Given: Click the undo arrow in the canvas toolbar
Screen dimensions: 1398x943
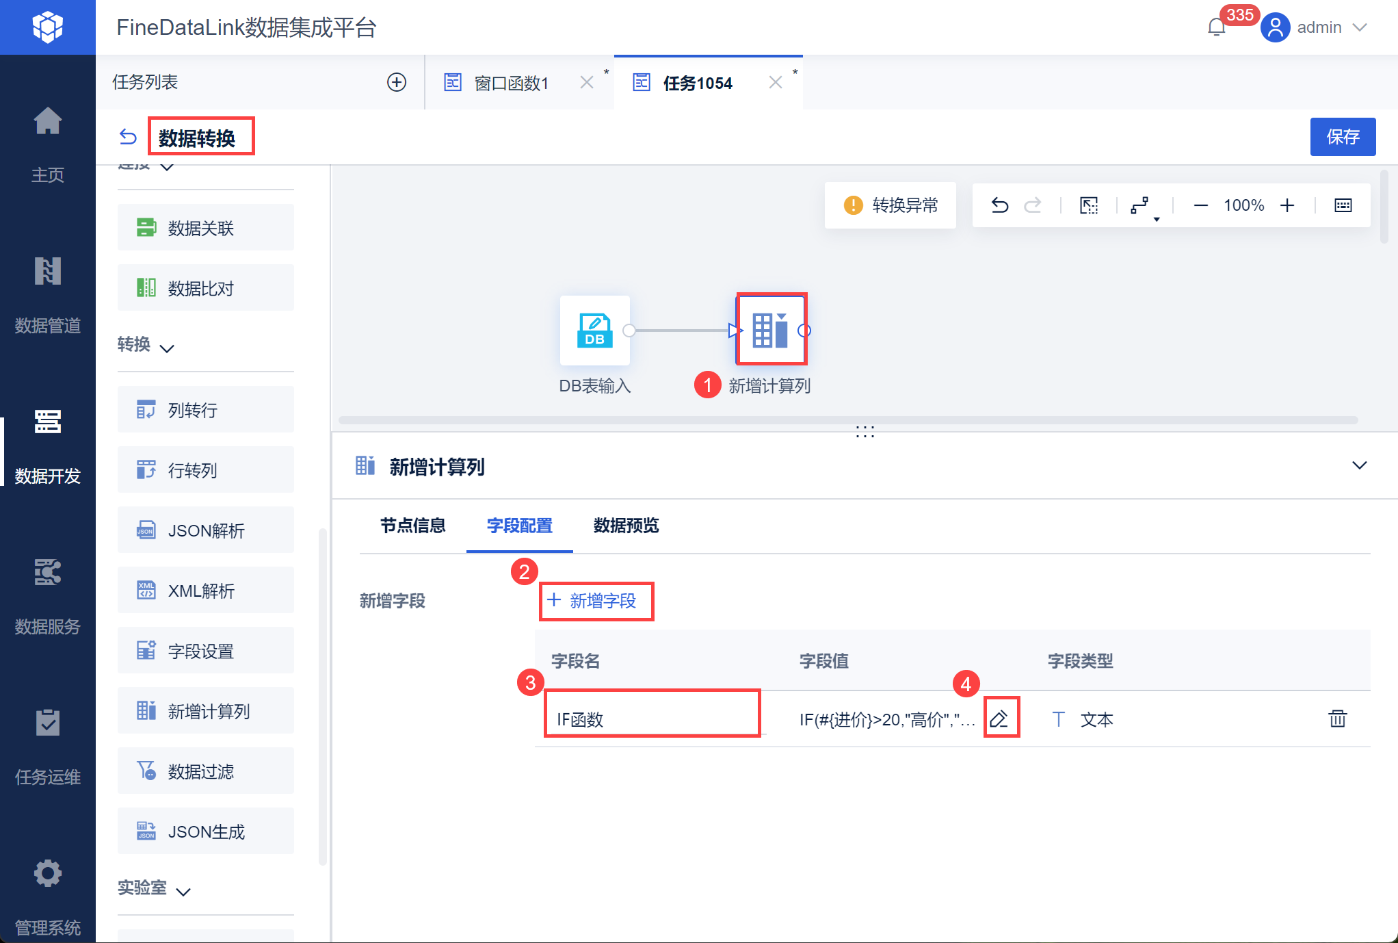Looking at the screenshot, I should pyautogui.click(x=1000, y=205).
